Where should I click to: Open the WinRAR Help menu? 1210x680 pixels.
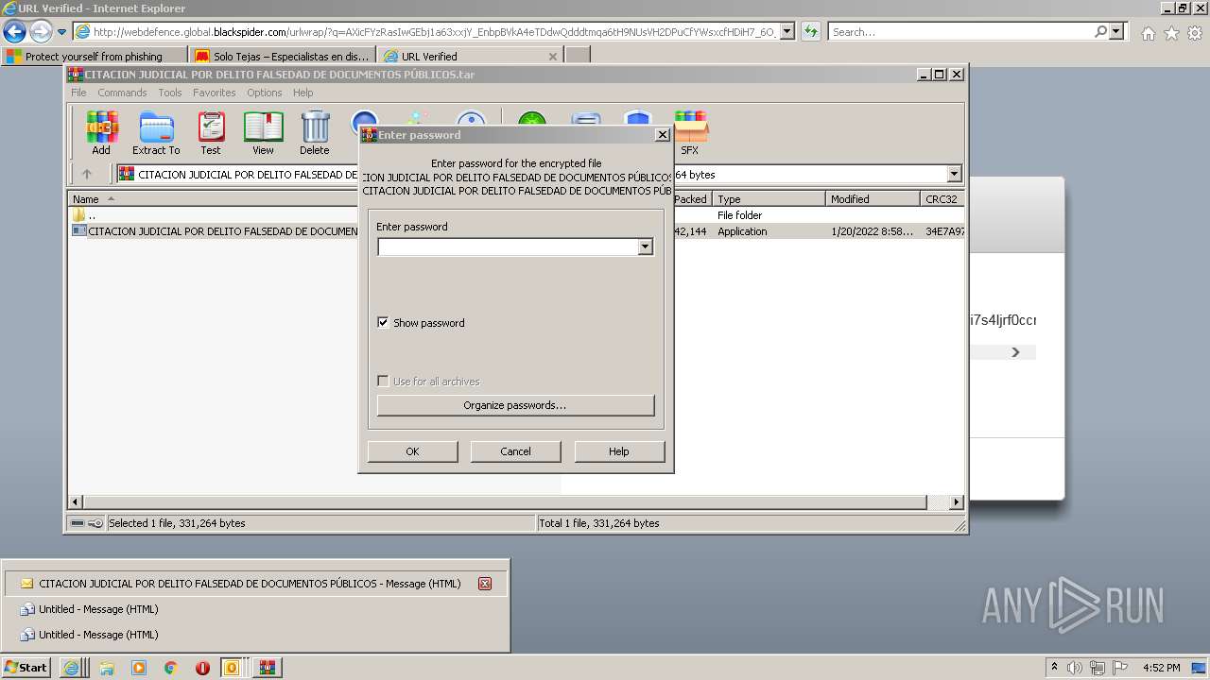point(302,93)
